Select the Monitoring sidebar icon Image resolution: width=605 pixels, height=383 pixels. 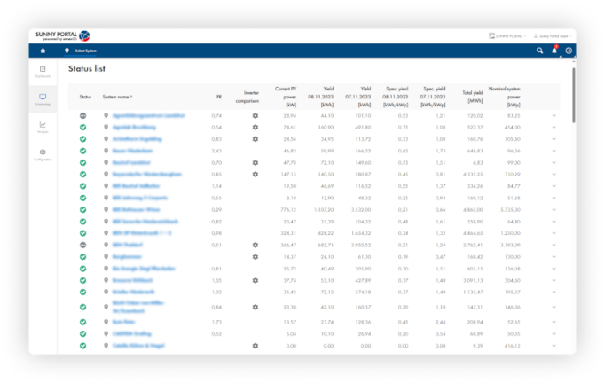(43, 98)
